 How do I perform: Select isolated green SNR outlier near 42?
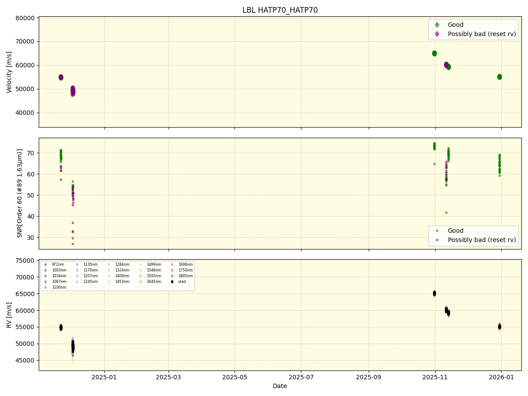click(x=446, y=213)
